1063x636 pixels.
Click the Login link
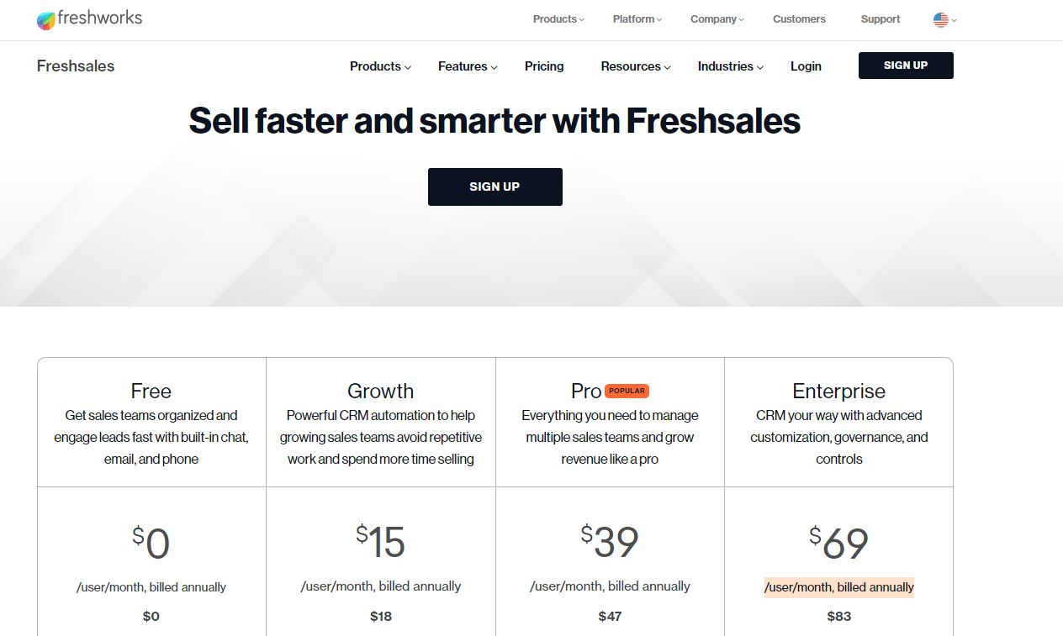[806, 66]
